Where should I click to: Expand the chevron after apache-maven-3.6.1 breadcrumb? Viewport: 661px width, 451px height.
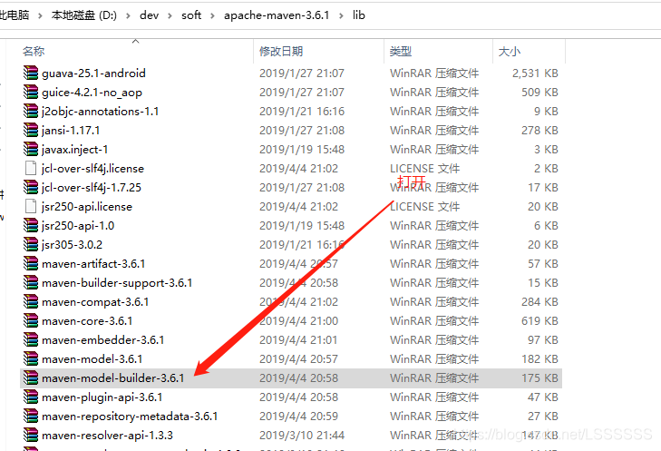(341, 16)
